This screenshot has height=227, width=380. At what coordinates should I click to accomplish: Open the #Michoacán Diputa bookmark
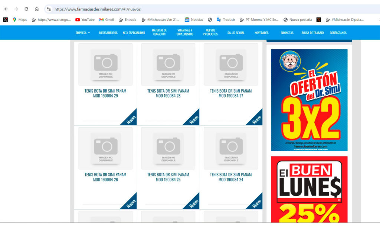pos(345,20)
